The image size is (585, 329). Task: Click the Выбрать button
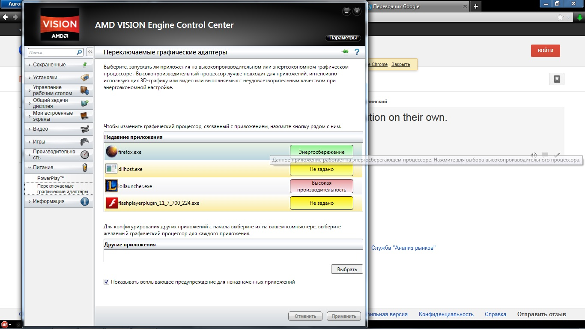[x=347, y=269]
